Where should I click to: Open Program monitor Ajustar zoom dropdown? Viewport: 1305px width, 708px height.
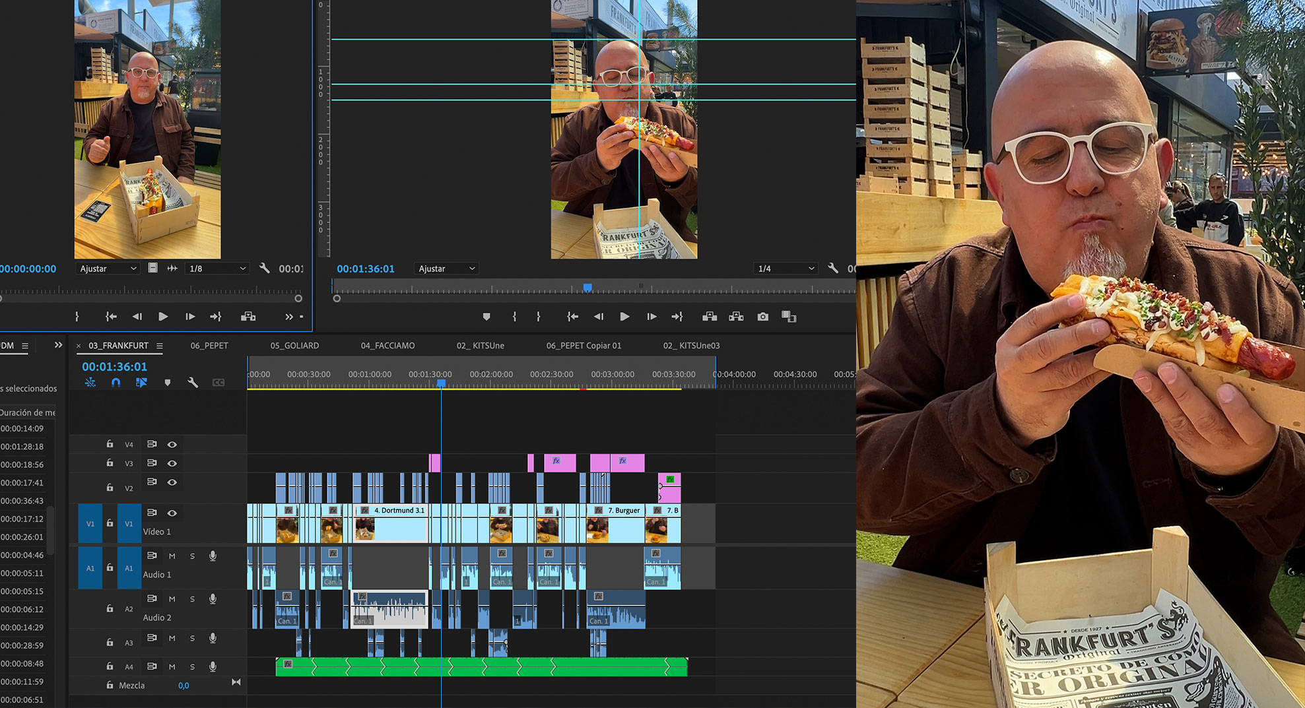click(446, 269)
